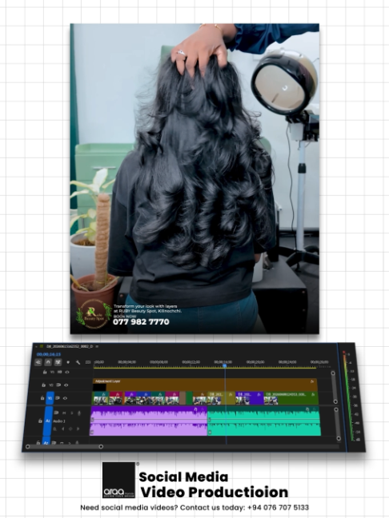
Task: Click the +94 076 707 5133 contact number
Action: point(278,508)
